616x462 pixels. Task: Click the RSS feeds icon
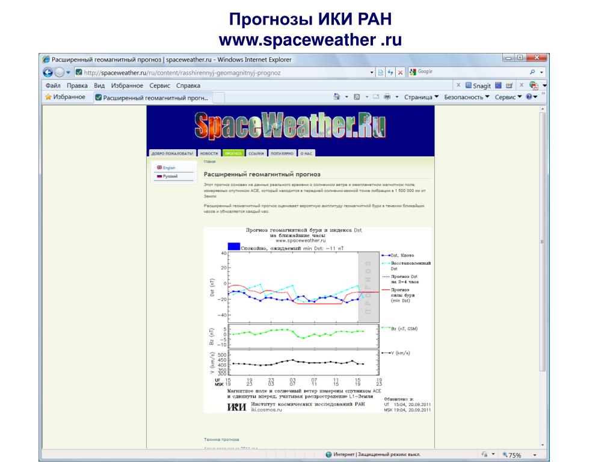(x=357, y=97)
